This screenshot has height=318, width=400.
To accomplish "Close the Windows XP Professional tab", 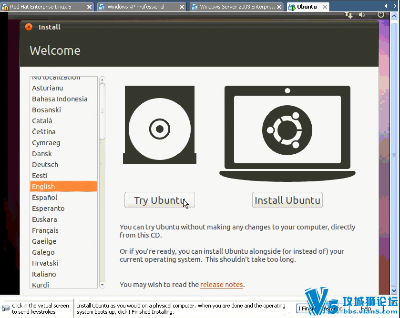I will click(x=182, y=7).
